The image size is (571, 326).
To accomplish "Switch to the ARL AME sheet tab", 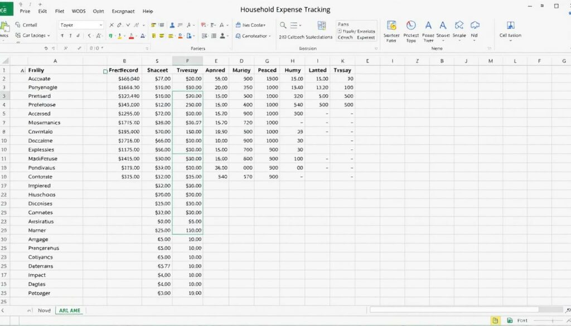I will click(x=70, y=310).
